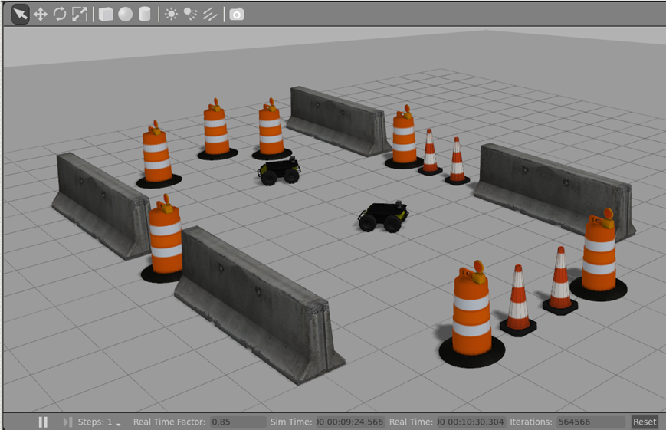The height and width of the screenshot is (430, 666).
Task: Insert a sphere shape
Action: [125, 15]
